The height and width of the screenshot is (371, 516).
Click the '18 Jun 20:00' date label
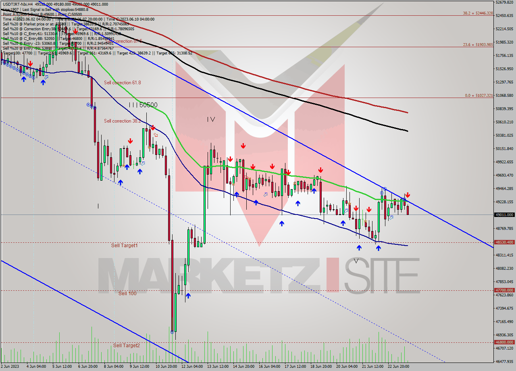click(321, 367)
